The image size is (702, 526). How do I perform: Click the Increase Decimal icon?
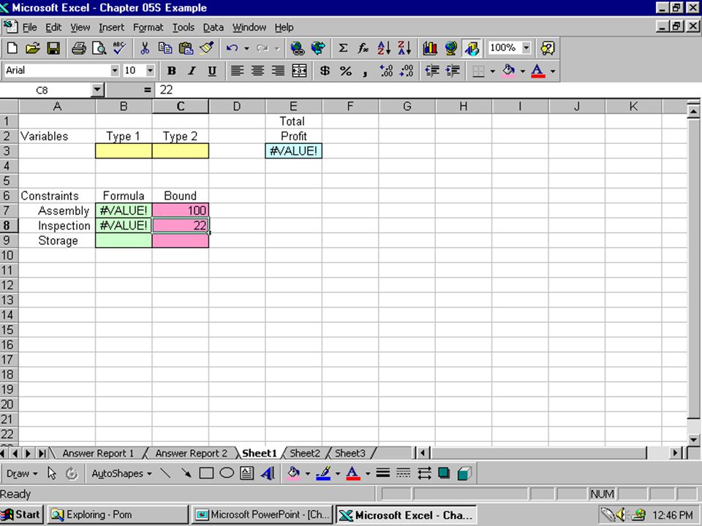click(x=386, y=71)
